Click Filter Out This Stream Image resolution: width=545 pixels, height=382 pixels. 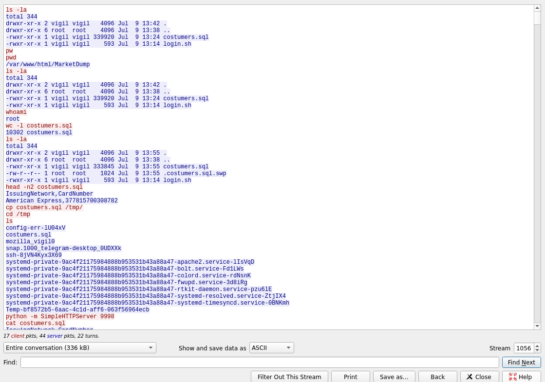tap(289, 377)
